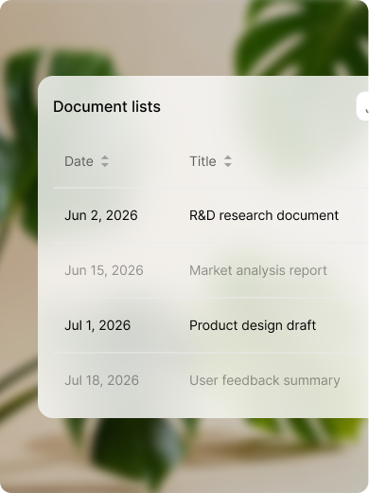Viewport: 369px width, 493px height.
Task: Open the R&D research document
Action: tap(264, 215)
